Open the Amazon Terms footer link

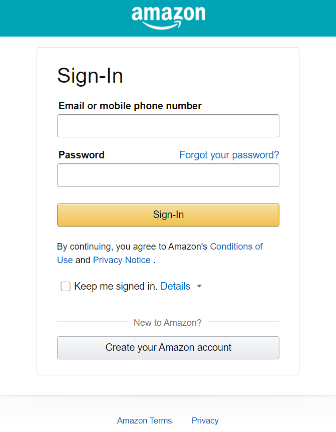[x=144, y=420]
